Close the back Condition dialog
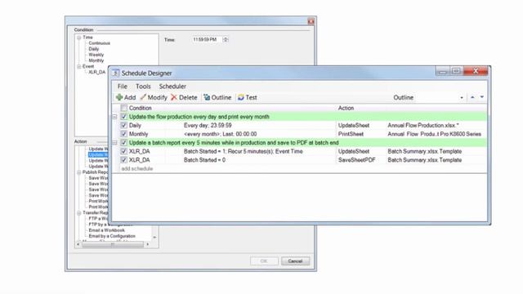523x294 pixels. (311, 21)
